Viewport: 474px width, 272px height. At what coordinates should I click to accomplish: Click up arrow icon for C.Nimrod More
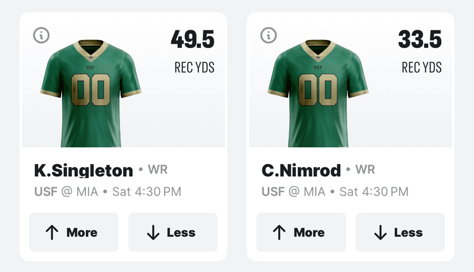[x=279, y=233]
